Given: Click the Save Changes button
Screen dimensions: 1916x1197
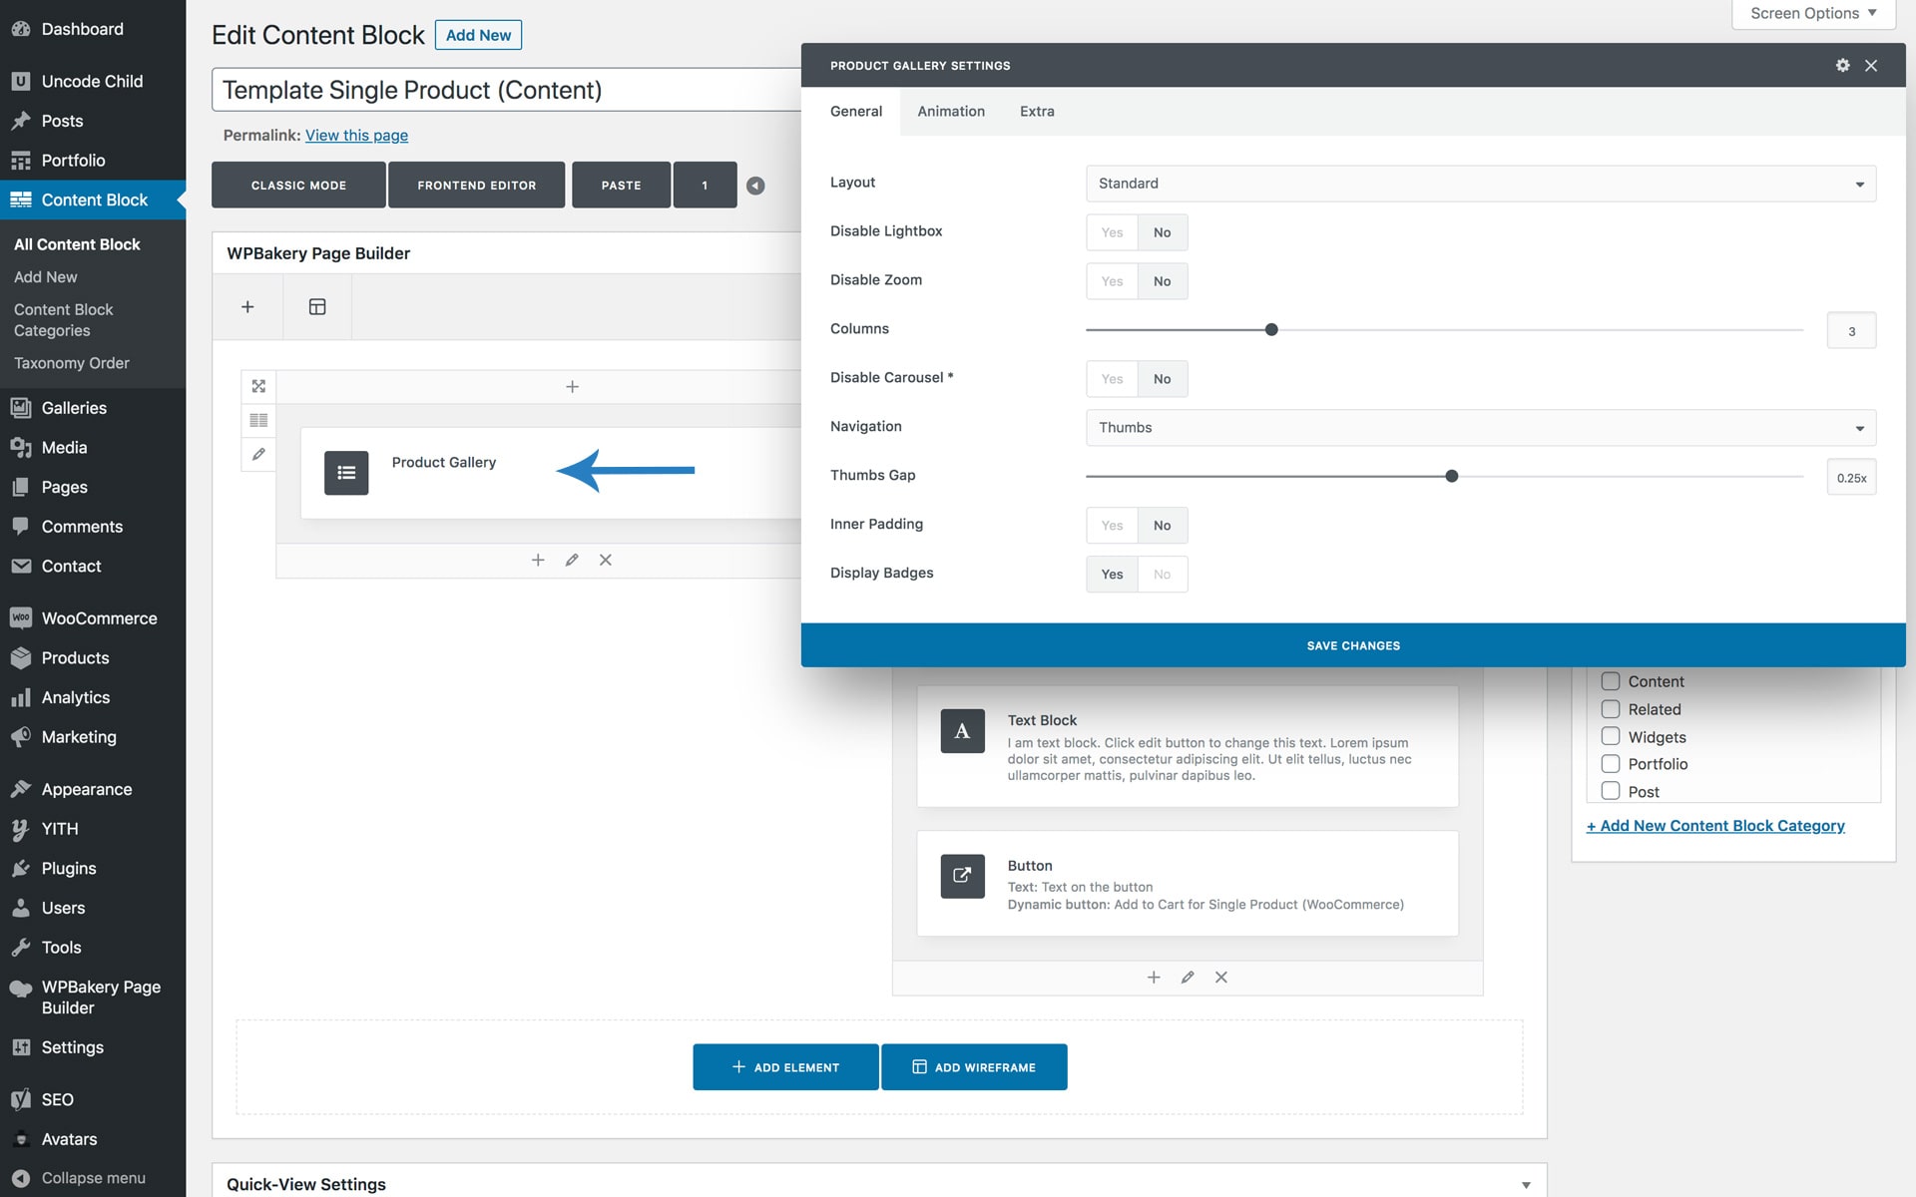Looking at the screenshot, I should [1352, 645].
